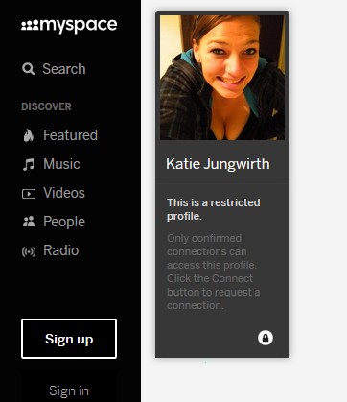This screenshot has height=402, width=347.
Task: Click the lock icon on profile card
Action: [x=266, y=338]
